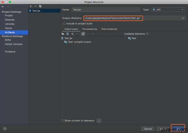
Task: Remove element from output layout
Action: (77, 34)
